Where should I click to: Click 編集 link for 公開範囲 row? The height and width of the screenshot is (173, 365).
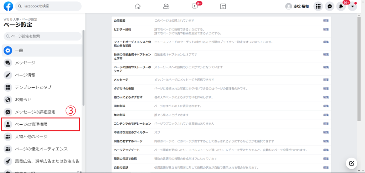[326, 21]
